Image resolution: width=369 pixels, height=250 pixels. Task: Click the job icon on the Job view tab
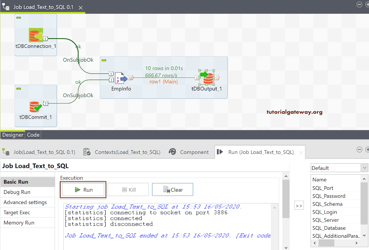pyautogui.click(x=6, y=152)
